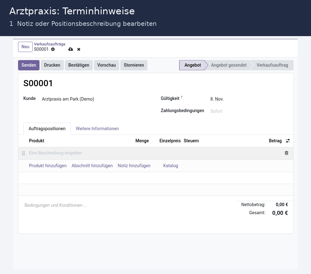Send the quotation via Senden
The image size is (311, 274).
tap(29, 65)
